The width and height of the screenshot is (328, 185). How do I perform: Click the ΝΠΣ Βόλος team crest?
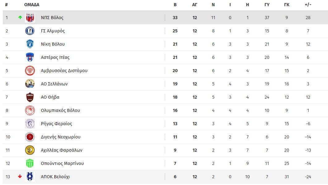(x=30, y=18)
